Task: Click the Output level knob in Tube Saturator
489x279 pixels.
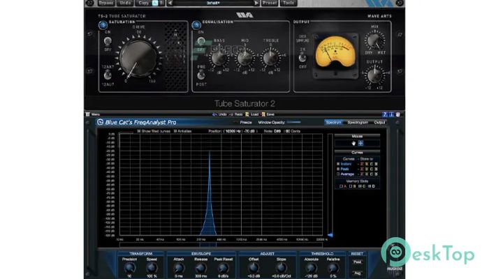Action: (x=374, y=75)
